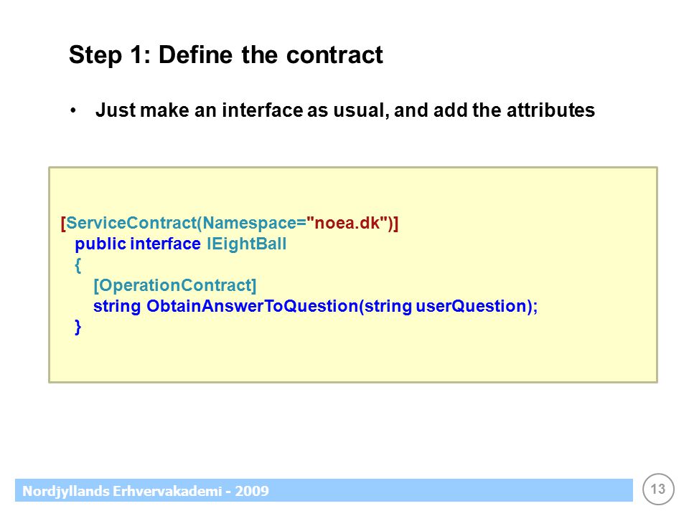Click the closing curly brace in code
Screen dimensions: 689x516
click(x=78, y=327)
